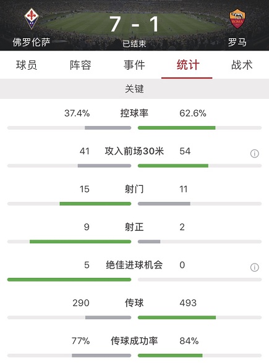This screenshot has width=269, height=363.
Task: Tap the Fiorentina club crest
Action: click(x=32, y=19)
